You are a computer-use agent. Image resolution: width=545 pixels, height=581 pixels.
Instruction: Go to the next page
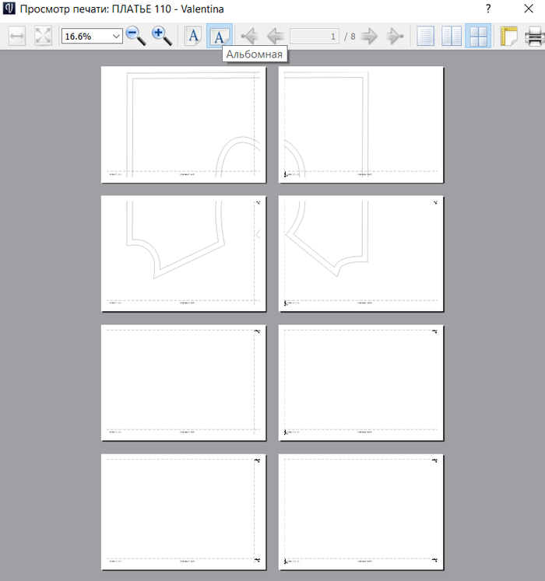pos(370,37)
